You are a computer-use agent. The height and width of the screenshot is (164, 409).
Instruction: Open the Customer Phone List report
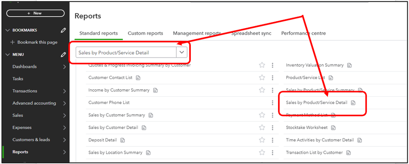(109, 102)
